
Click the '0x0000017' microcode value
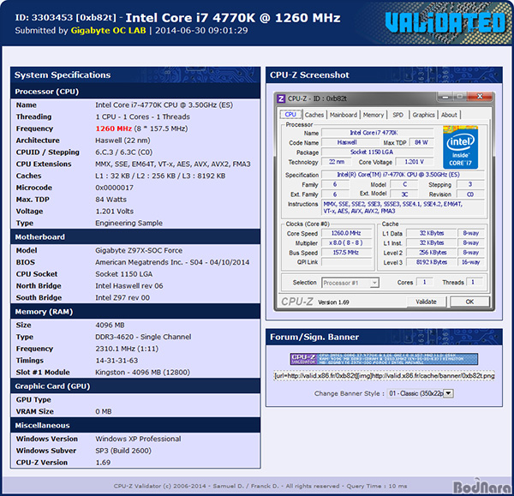pos(114,188)
